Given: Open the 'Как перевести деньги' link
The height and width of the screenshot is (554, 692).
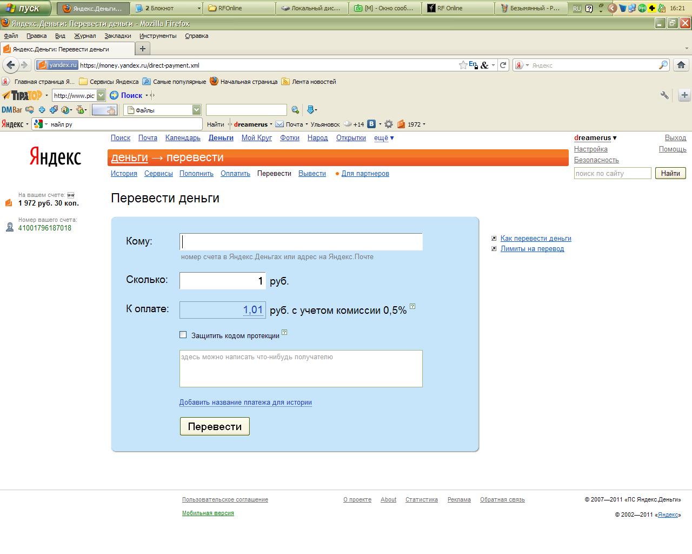Looking at the screenshot, I should tap(536, 238).
